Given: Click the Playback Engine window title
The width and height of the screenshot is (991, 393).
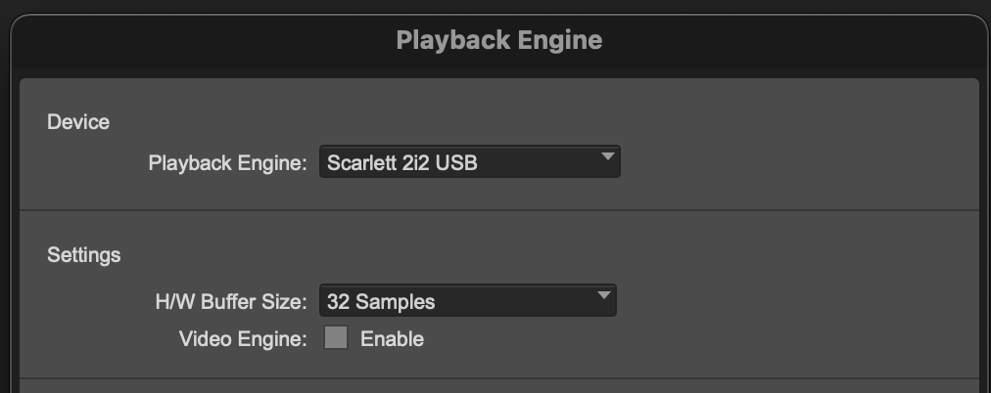Looking at the screenshot, I should point(498,40).
